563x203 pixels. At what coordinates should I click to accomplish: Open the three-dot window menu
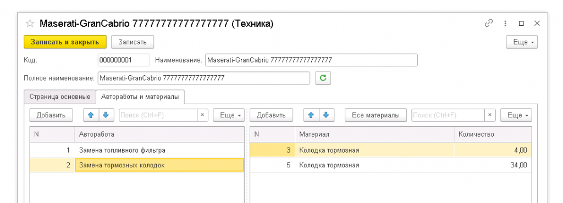pyautogui.click(x=505, y=23)
